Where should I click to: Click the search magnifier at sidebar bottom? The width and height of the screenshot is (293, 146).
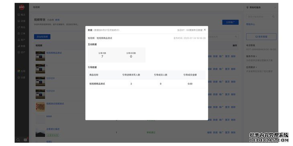18,140
